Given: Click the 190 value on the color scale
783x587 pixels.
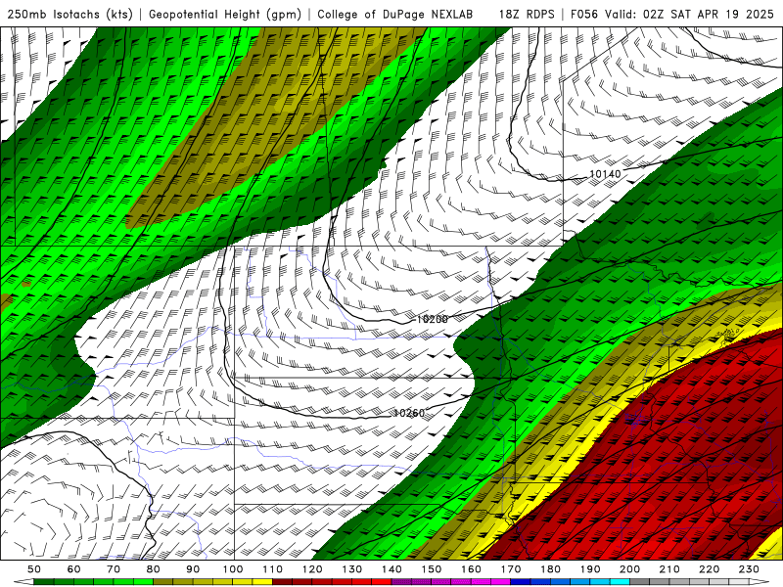Looking at the screenshot, I should pos(590,569).
